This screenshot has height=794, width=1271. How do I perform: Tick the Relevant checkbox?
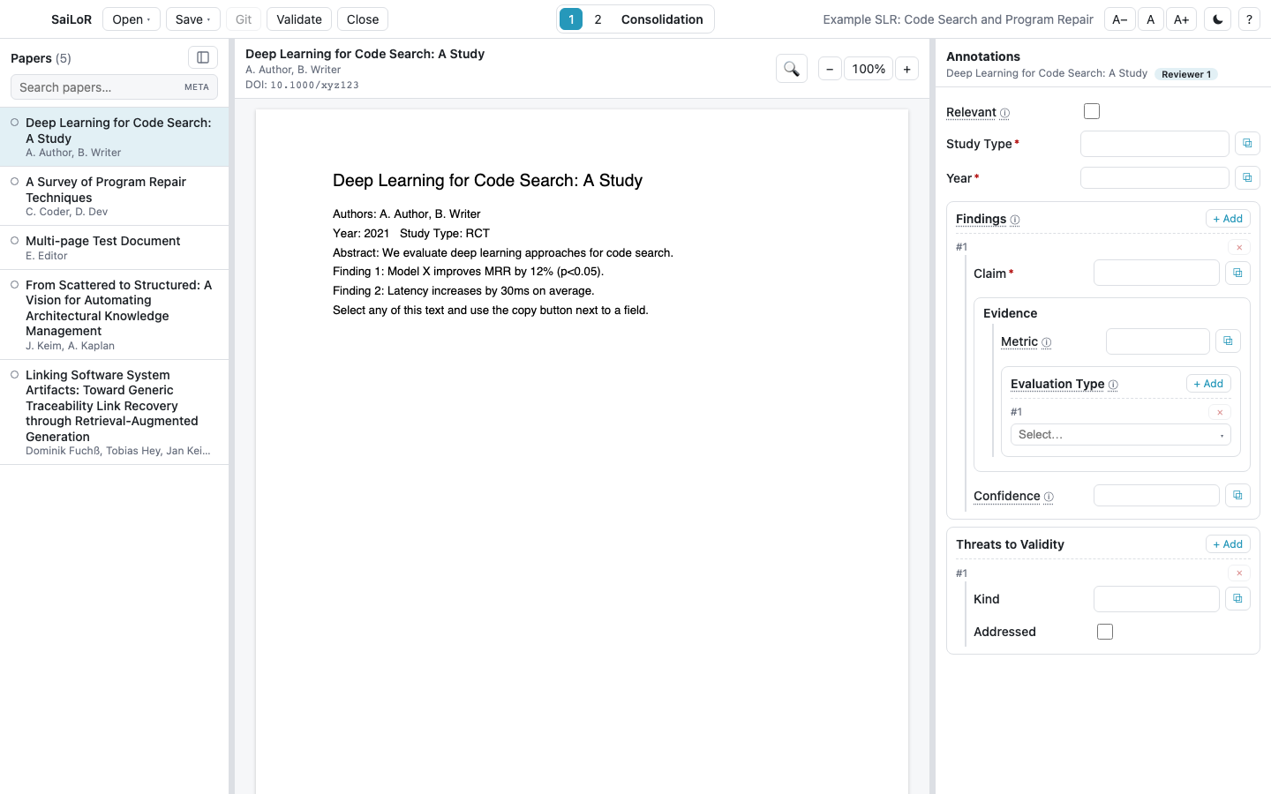coord(1092,111)
